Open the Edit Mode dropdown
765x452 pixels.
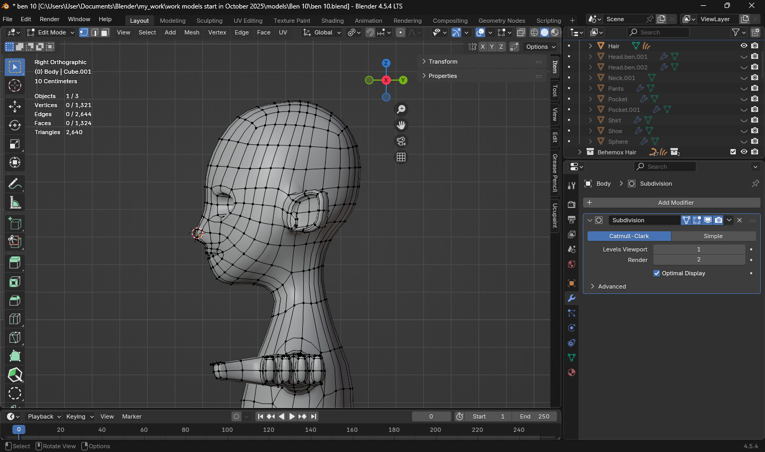[50, 32]
